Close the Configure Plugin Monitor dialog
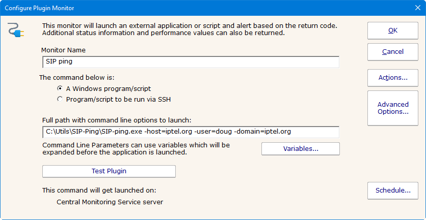Image resolution: width=426 pixels, height=220 pixels. pos(415,9)
